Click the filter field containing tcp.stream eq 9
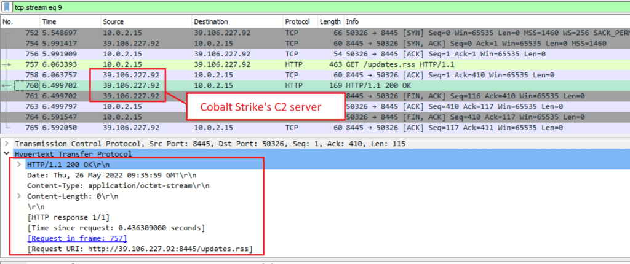630x264 pixels. click(321, 7)
